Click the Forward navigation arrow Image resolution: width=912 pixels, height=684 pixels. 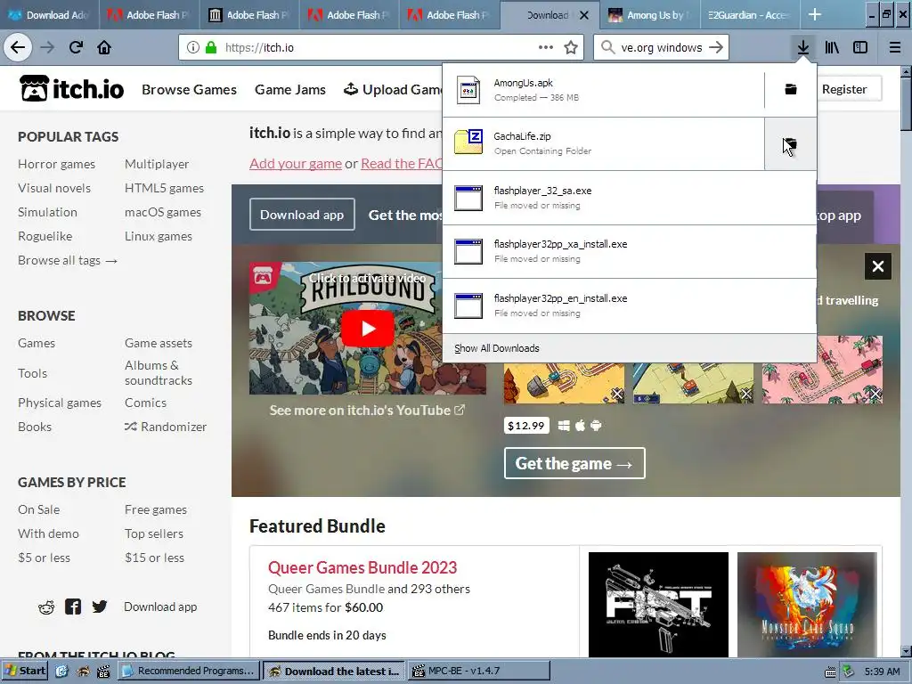tap(47, 48)
